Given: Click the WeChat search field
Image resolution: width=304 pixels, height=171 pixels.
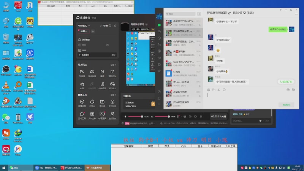Looking at the screenshot, I should coord(180,14).
